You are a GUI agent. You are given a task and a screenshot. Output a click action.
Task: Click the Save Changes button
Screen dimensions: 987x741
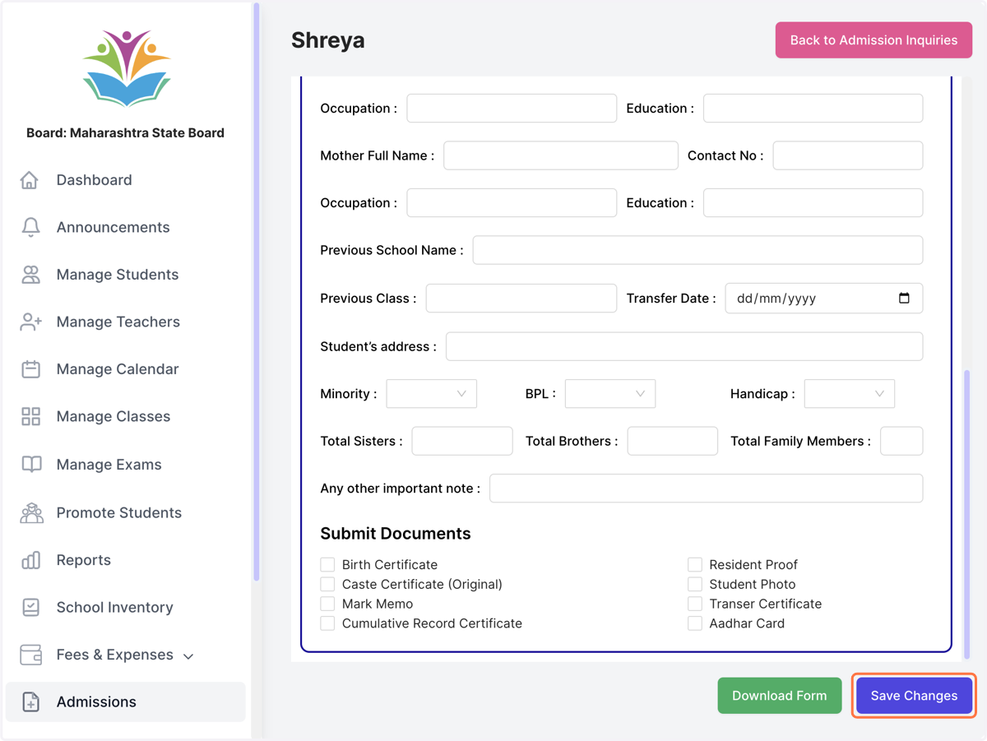pyautogui.click(x=914, y=696)
